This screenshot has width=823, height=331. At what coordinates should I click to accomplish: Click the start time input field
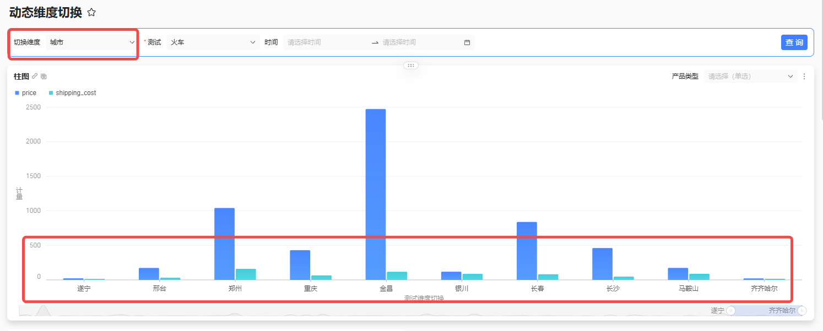click(326, 42)
